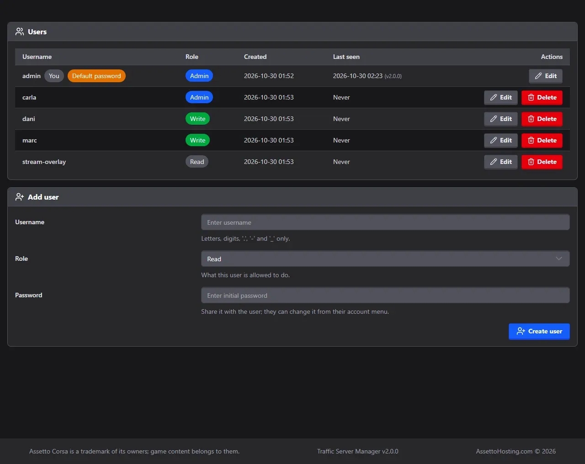This screenshot has height=464, width=585.
Task: Delete the carla user
Action: tap(542, 97)
